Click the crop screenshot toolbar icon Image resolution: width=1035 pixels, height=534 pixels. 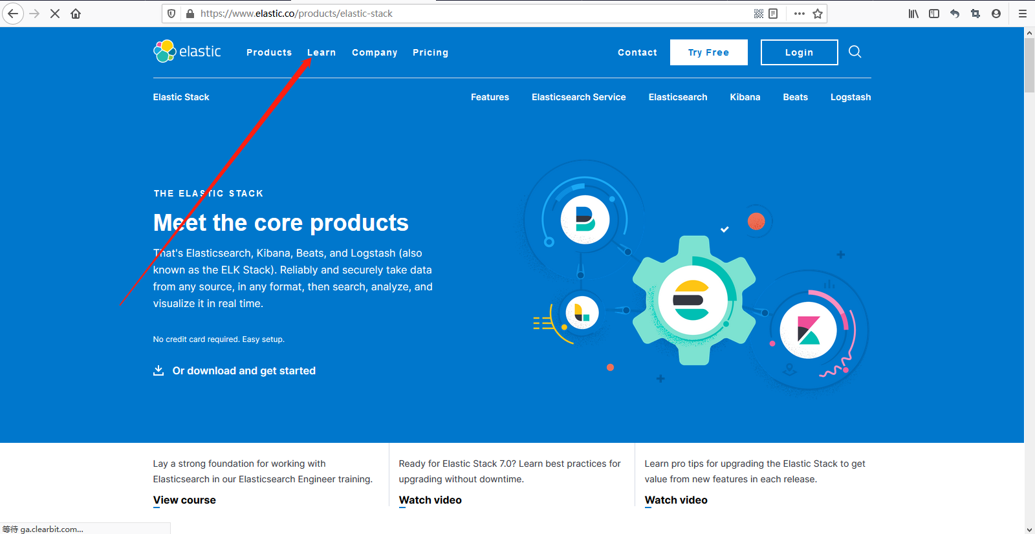click(x=975, y=14)
